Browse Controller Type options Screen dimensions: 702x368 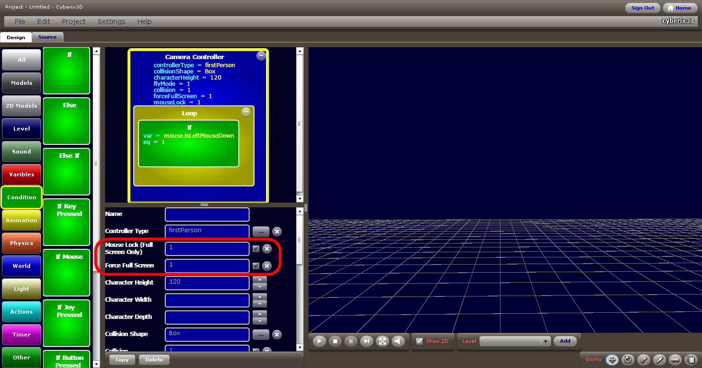click(261, 232)
